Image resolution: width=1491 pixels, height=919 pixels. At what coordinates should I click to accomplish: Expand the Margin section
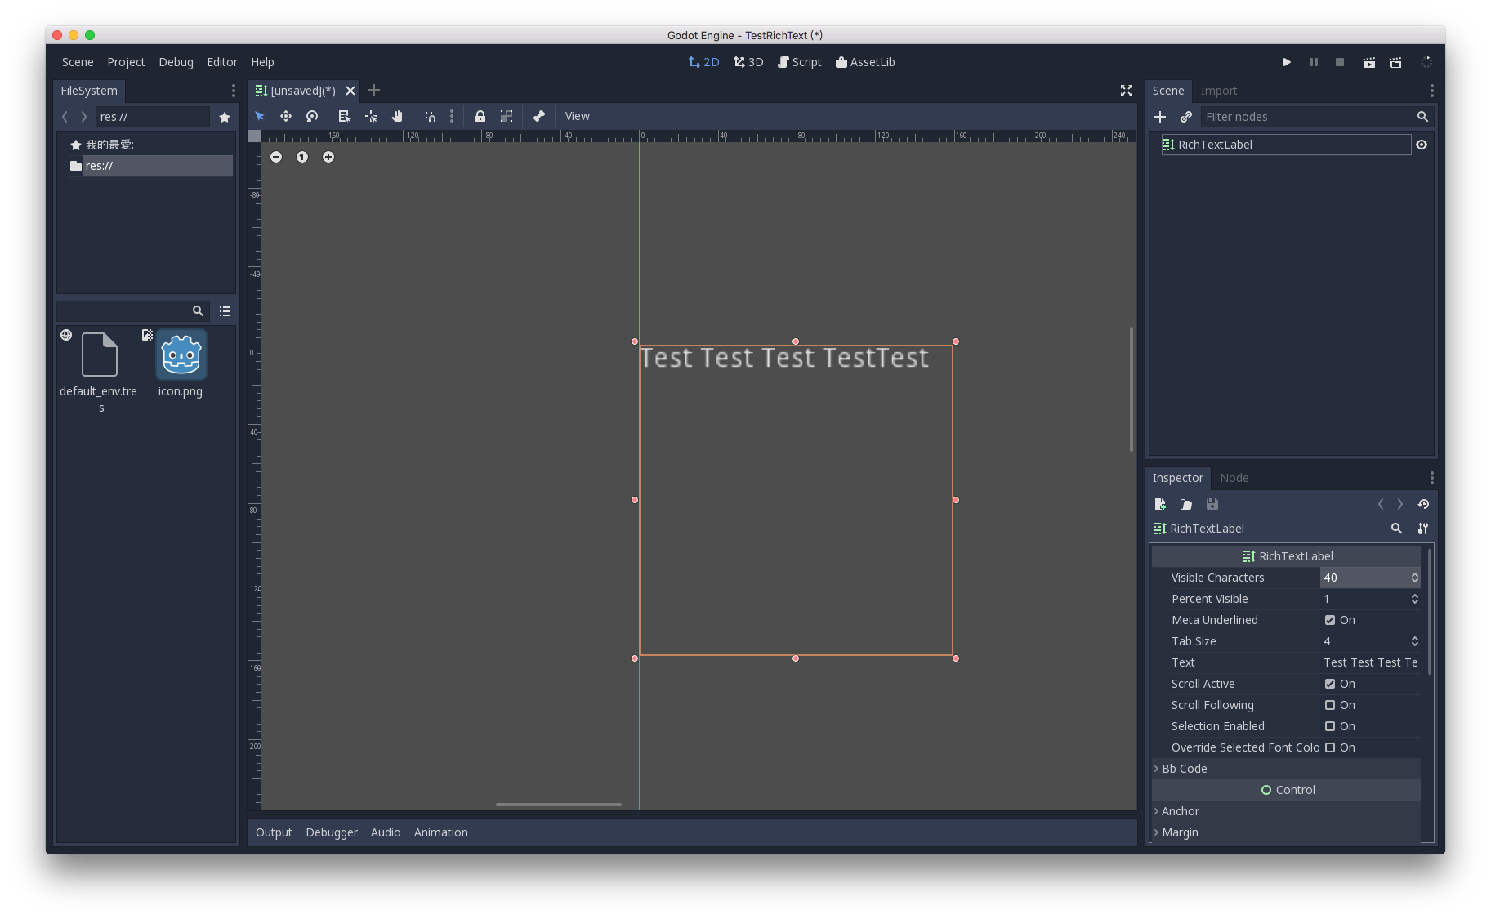pos(1180,832)
